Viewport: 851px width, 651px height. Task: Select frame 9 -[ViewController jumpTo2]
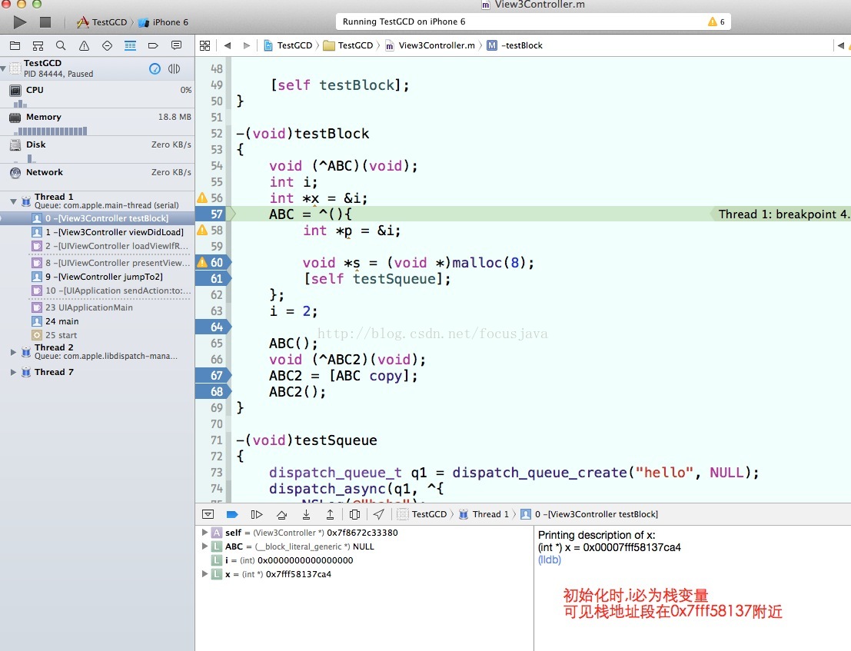98,277
